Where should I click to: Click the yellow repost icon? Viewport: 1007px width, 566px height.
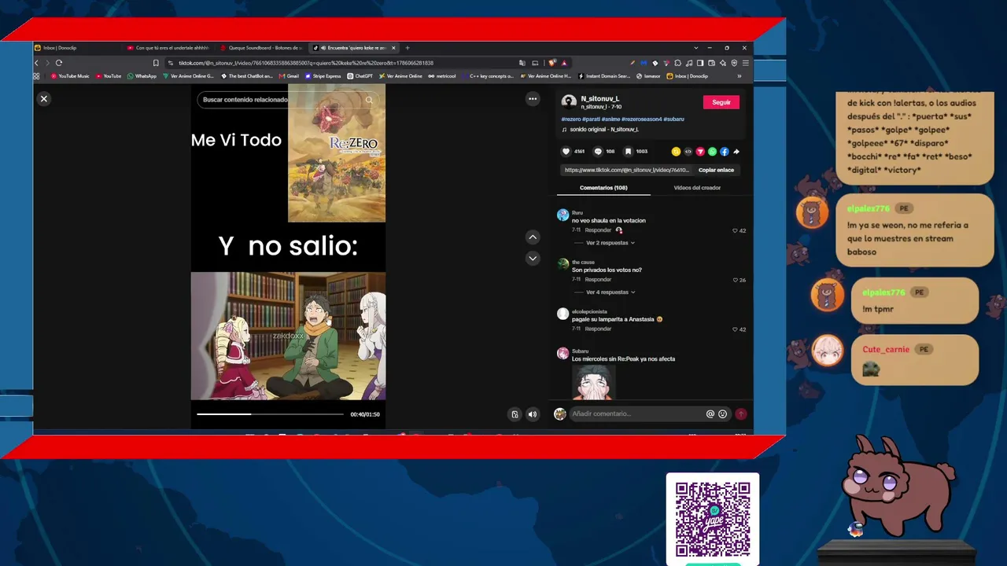point(676,152)
